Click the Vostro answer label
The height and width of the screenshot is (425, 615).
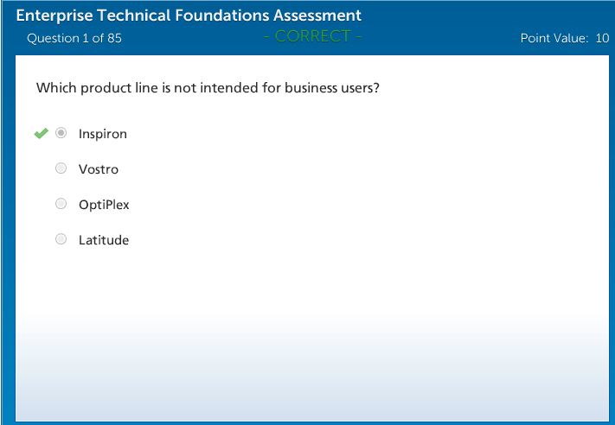point(98,169)
